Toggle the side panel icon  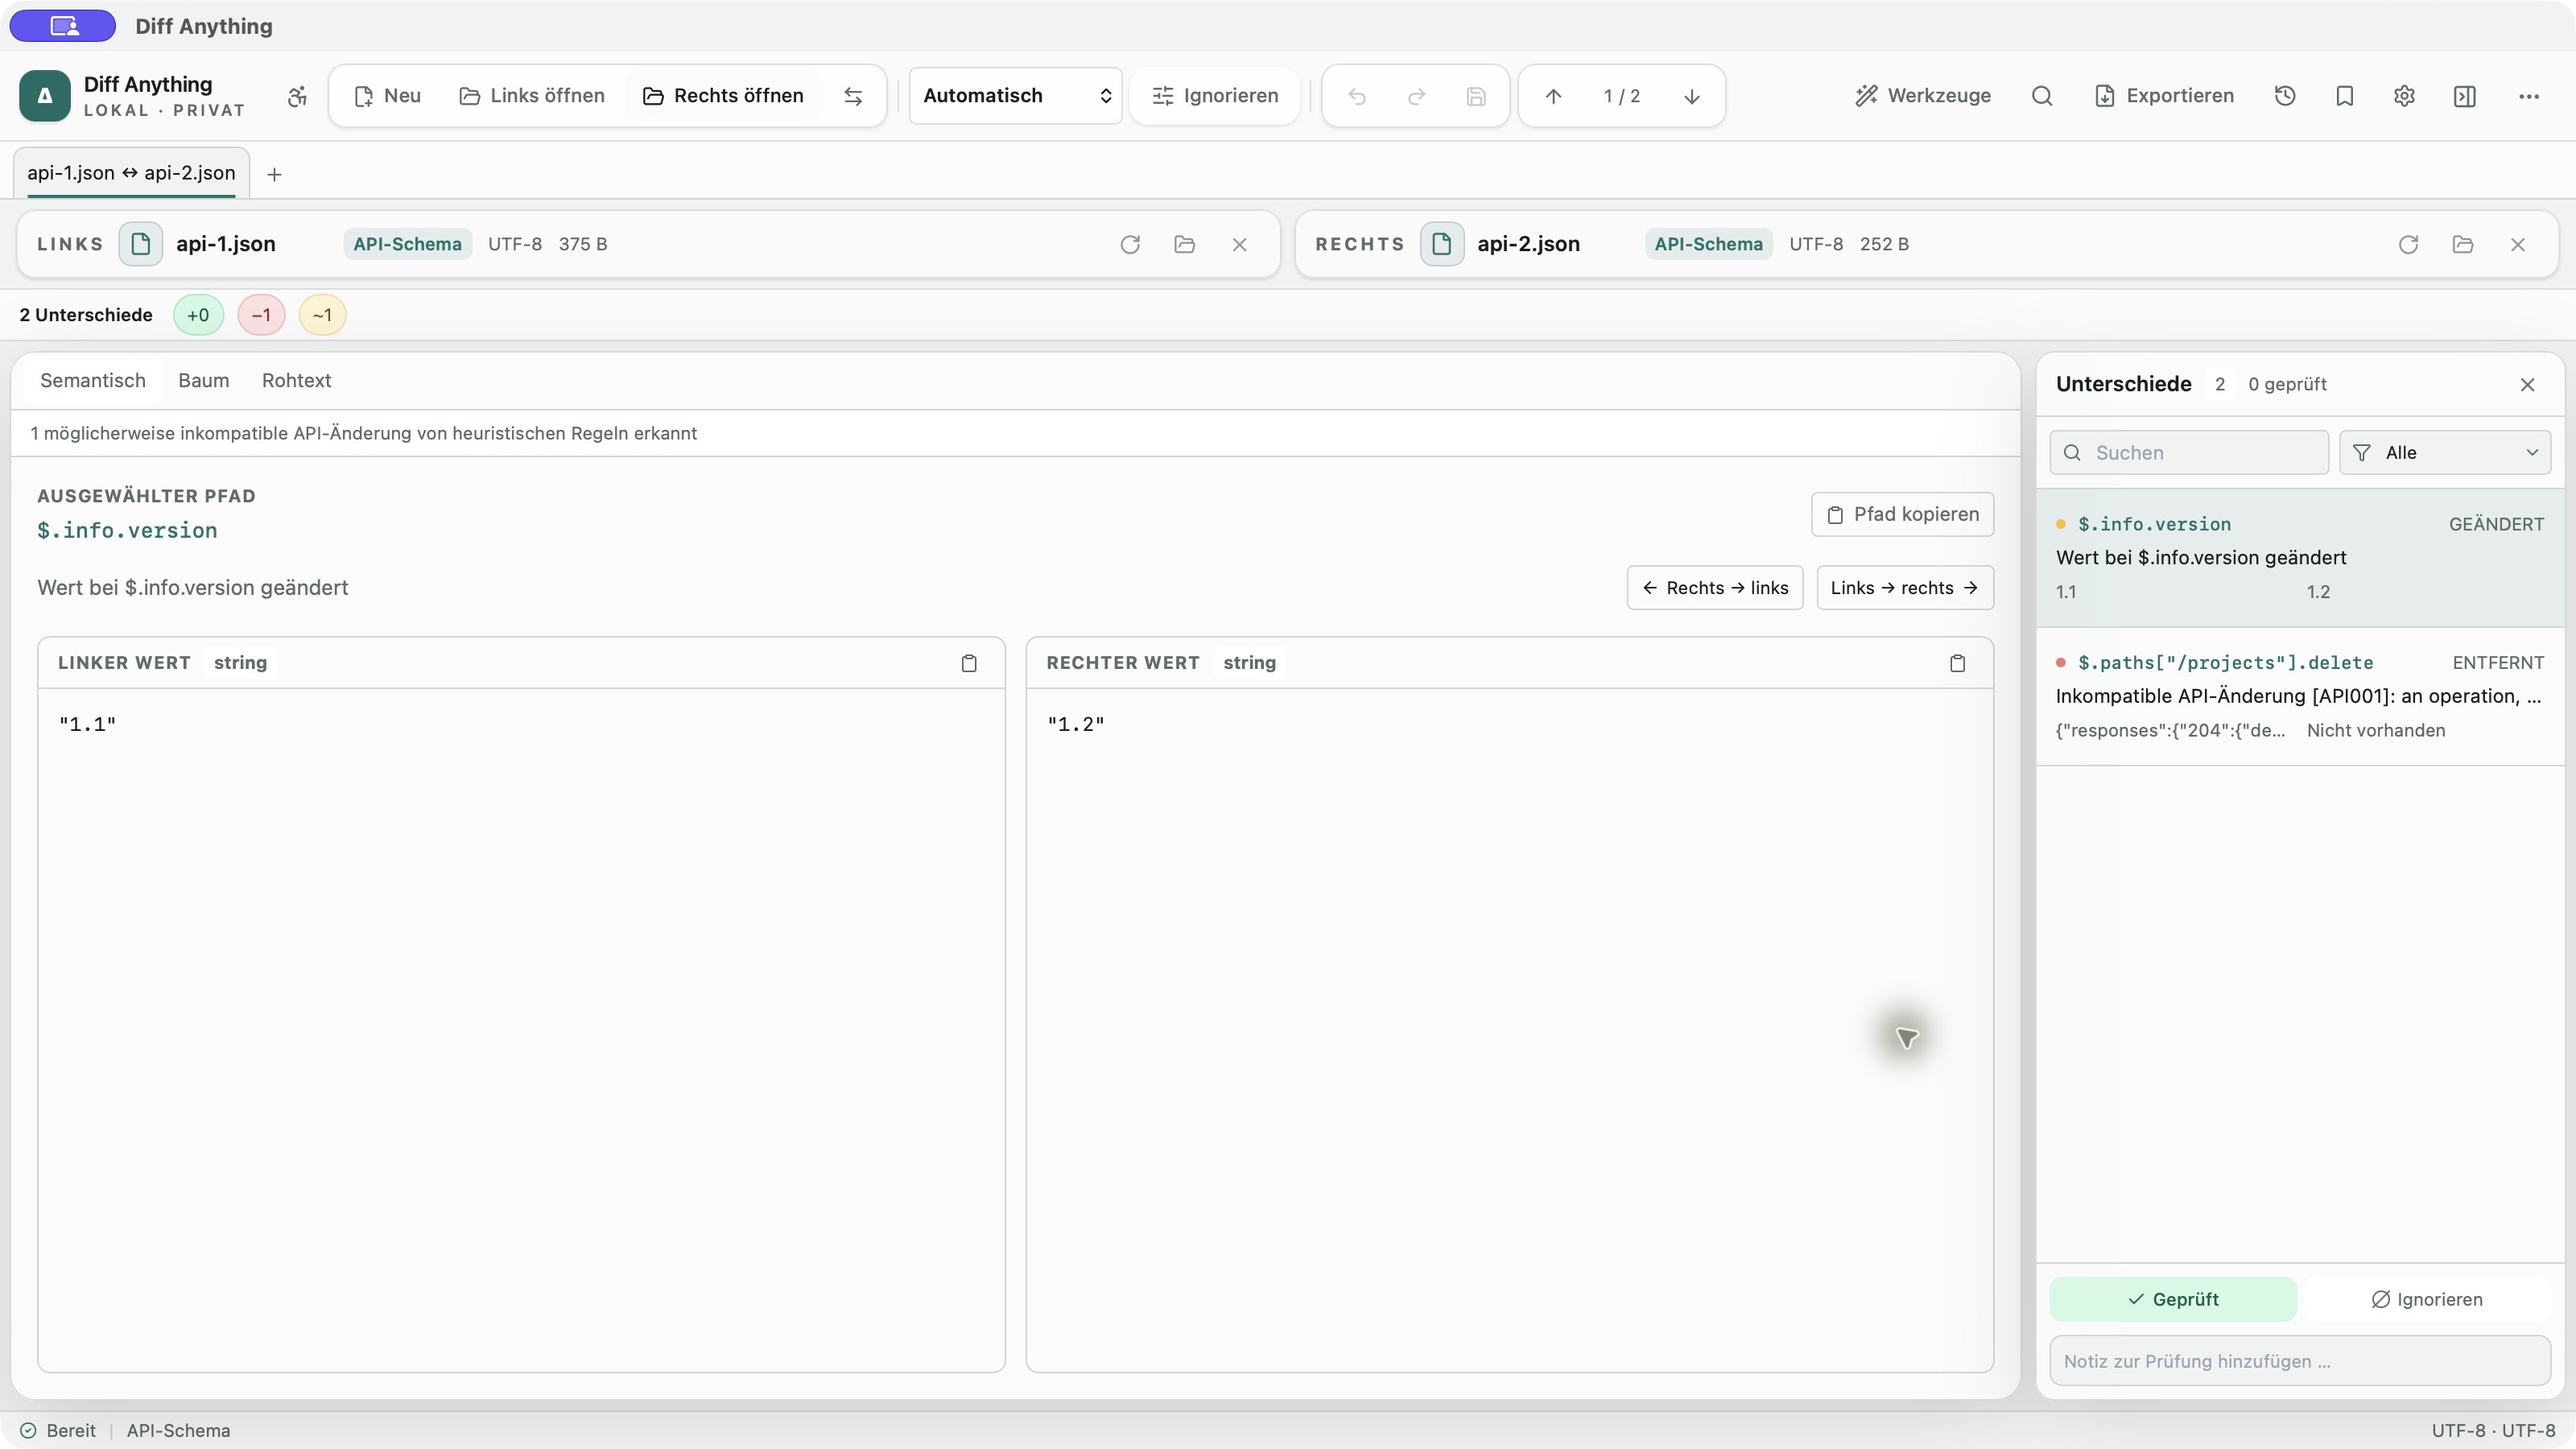[x=2465, y=96]
